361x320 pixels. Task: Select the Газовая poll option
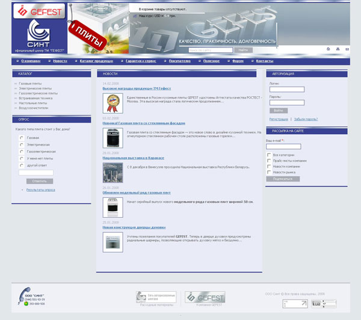point(22,138)
